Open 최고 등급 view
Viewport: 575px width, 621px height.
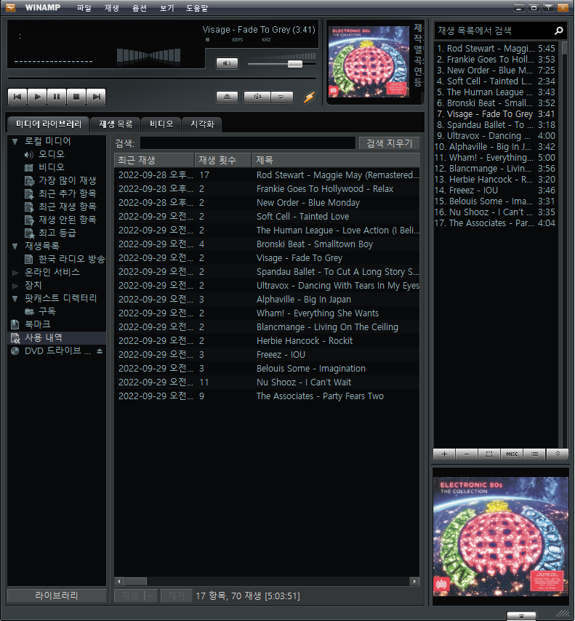pos(57,233)
